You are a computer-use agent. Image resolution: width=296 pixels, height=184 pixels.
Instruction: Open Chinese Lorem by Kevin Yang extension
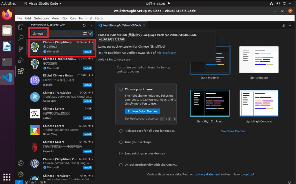tap(61, 130)
